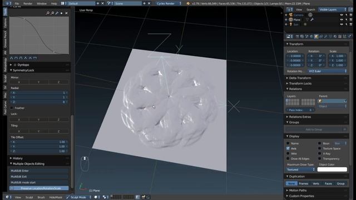Screen dimensions: 356x200
Task: Open the XYZ Euler rotation mode dropdown
Action: click(328, 71)
